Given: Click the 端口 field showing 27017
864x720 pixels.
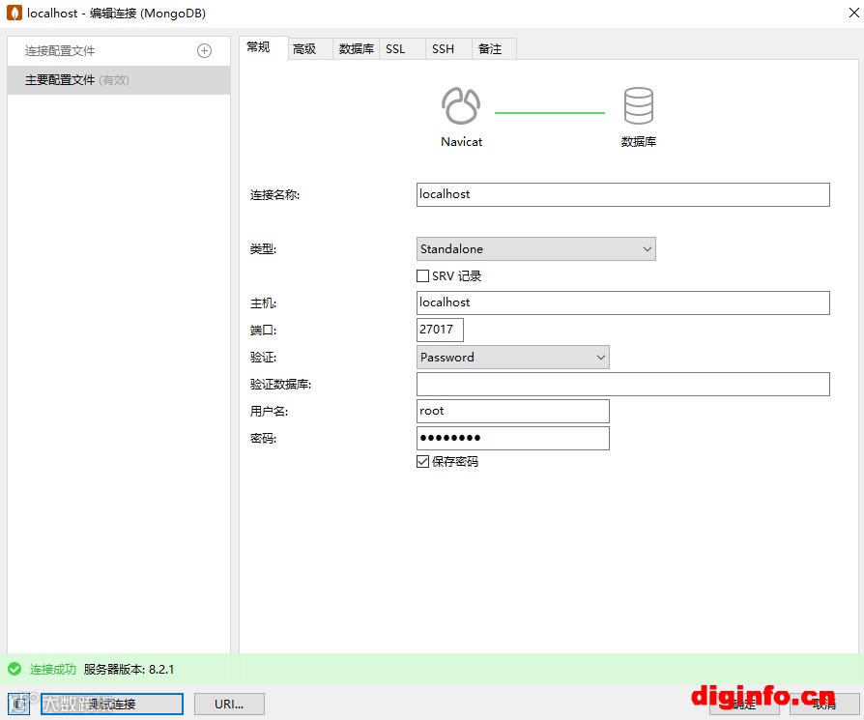Looking at the screenshot, I should pos(440,330).
